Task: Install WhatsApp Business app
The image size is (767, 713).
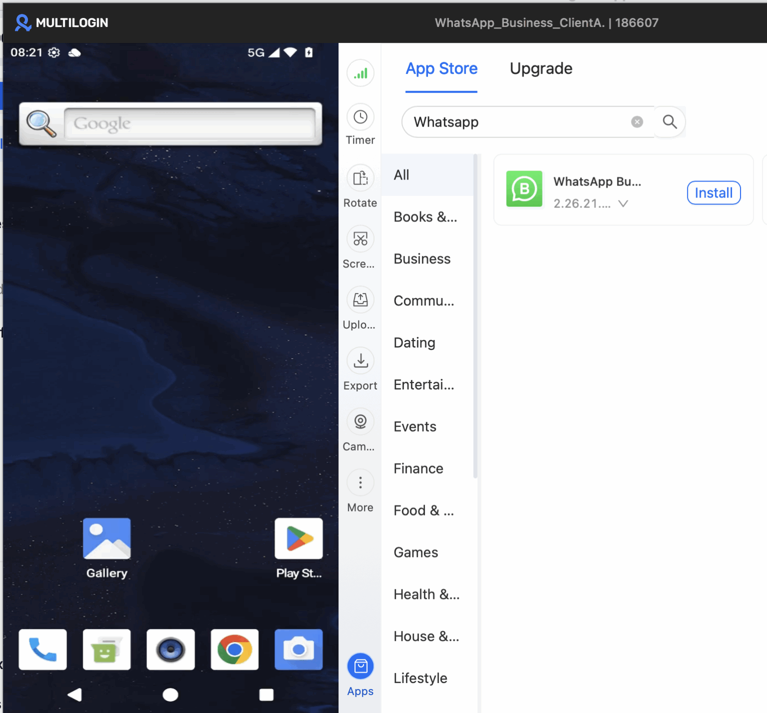Action: tap(713, 193)
